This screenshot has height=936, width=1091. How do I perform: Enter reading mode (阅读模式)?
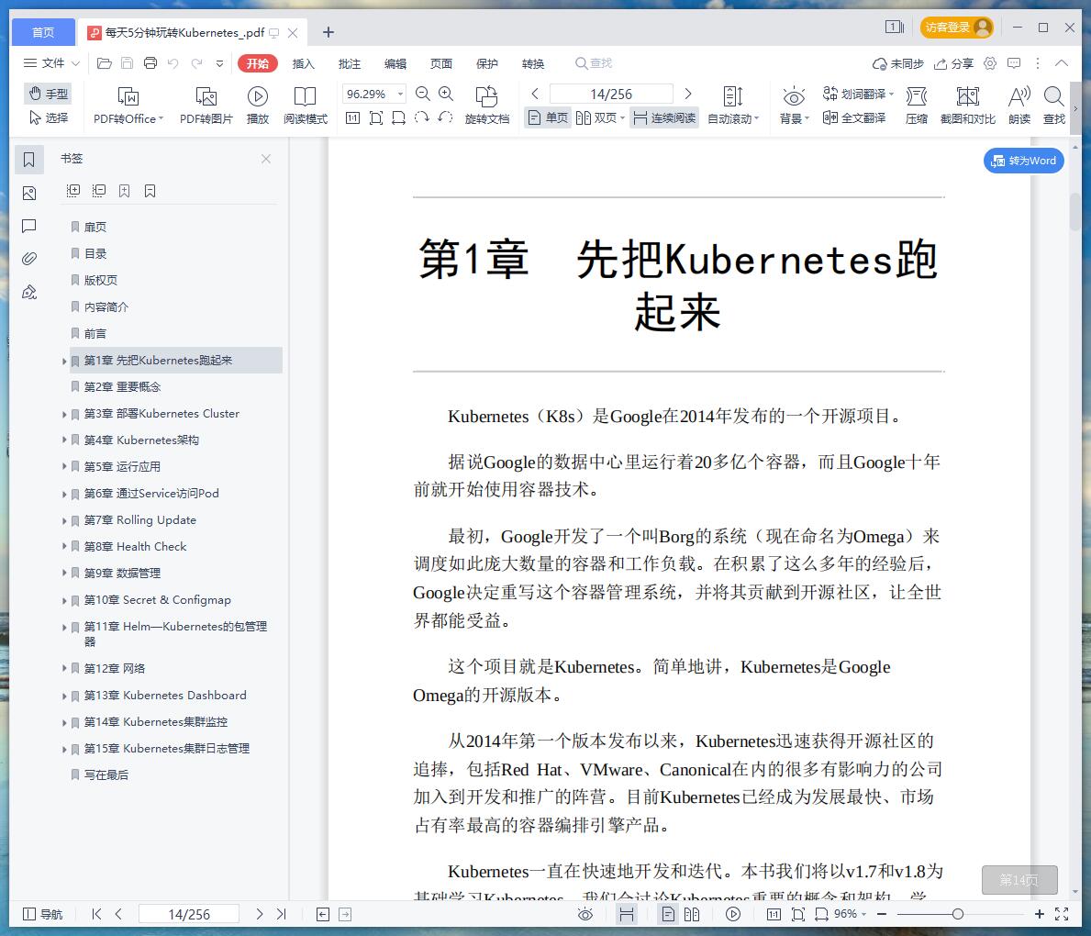(x=305, y=106)
